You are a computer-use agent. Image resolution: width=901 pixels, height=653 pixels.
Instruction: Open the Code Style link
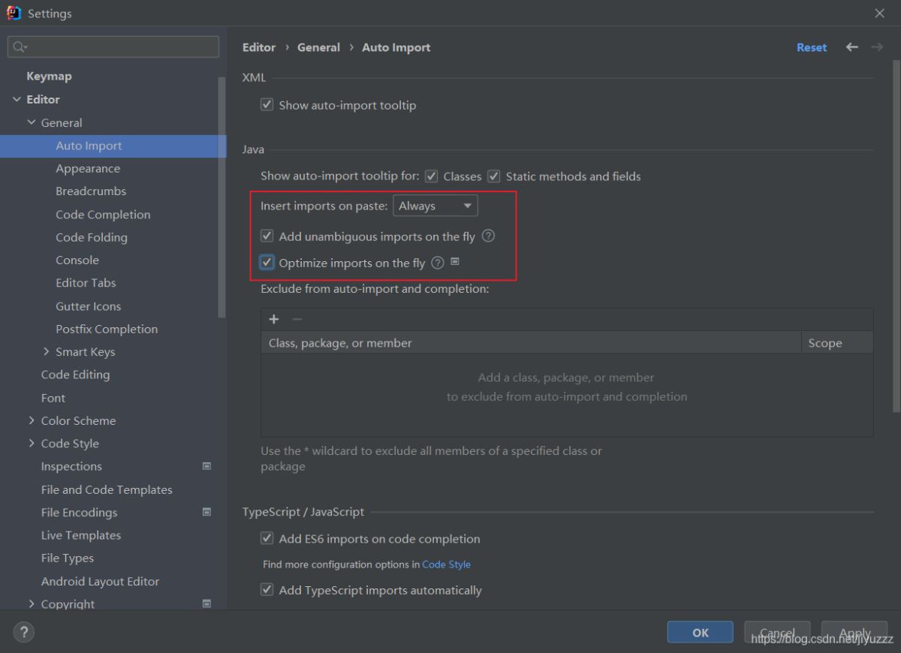(x=446, y=564)
